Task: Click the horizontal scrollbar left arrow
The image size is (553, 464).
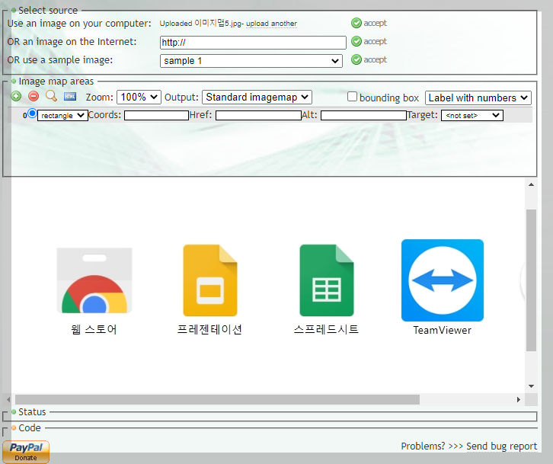Action: 8,399
